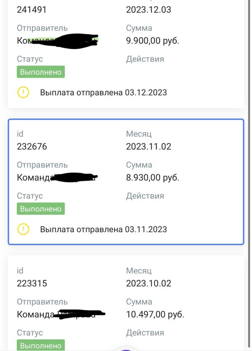The image size is (252, 351).
Task: Click Действия label in the top card
Action: (145, 59)
